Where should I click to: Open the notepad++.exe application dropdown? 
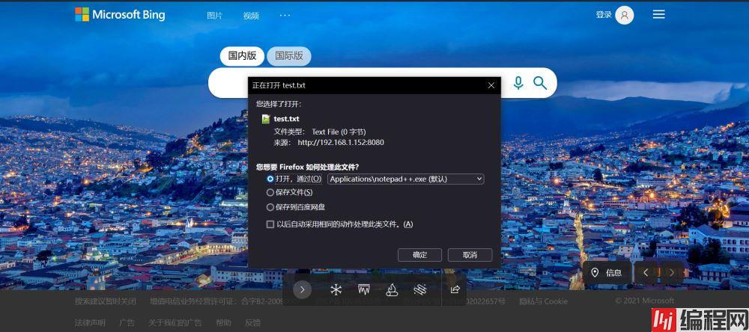405,179
